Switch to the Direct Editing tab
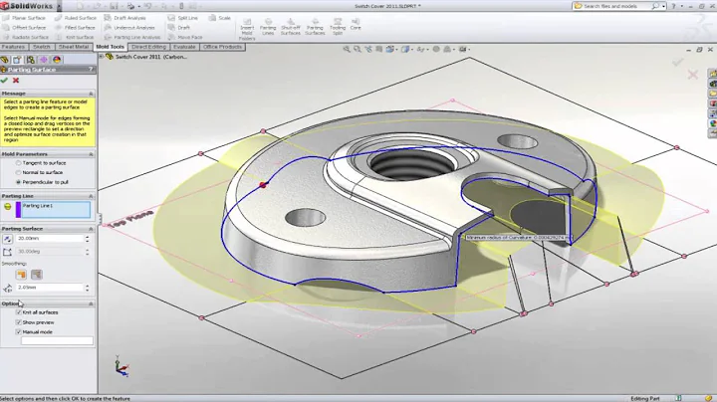717x402 pixels. coord(148,47)
